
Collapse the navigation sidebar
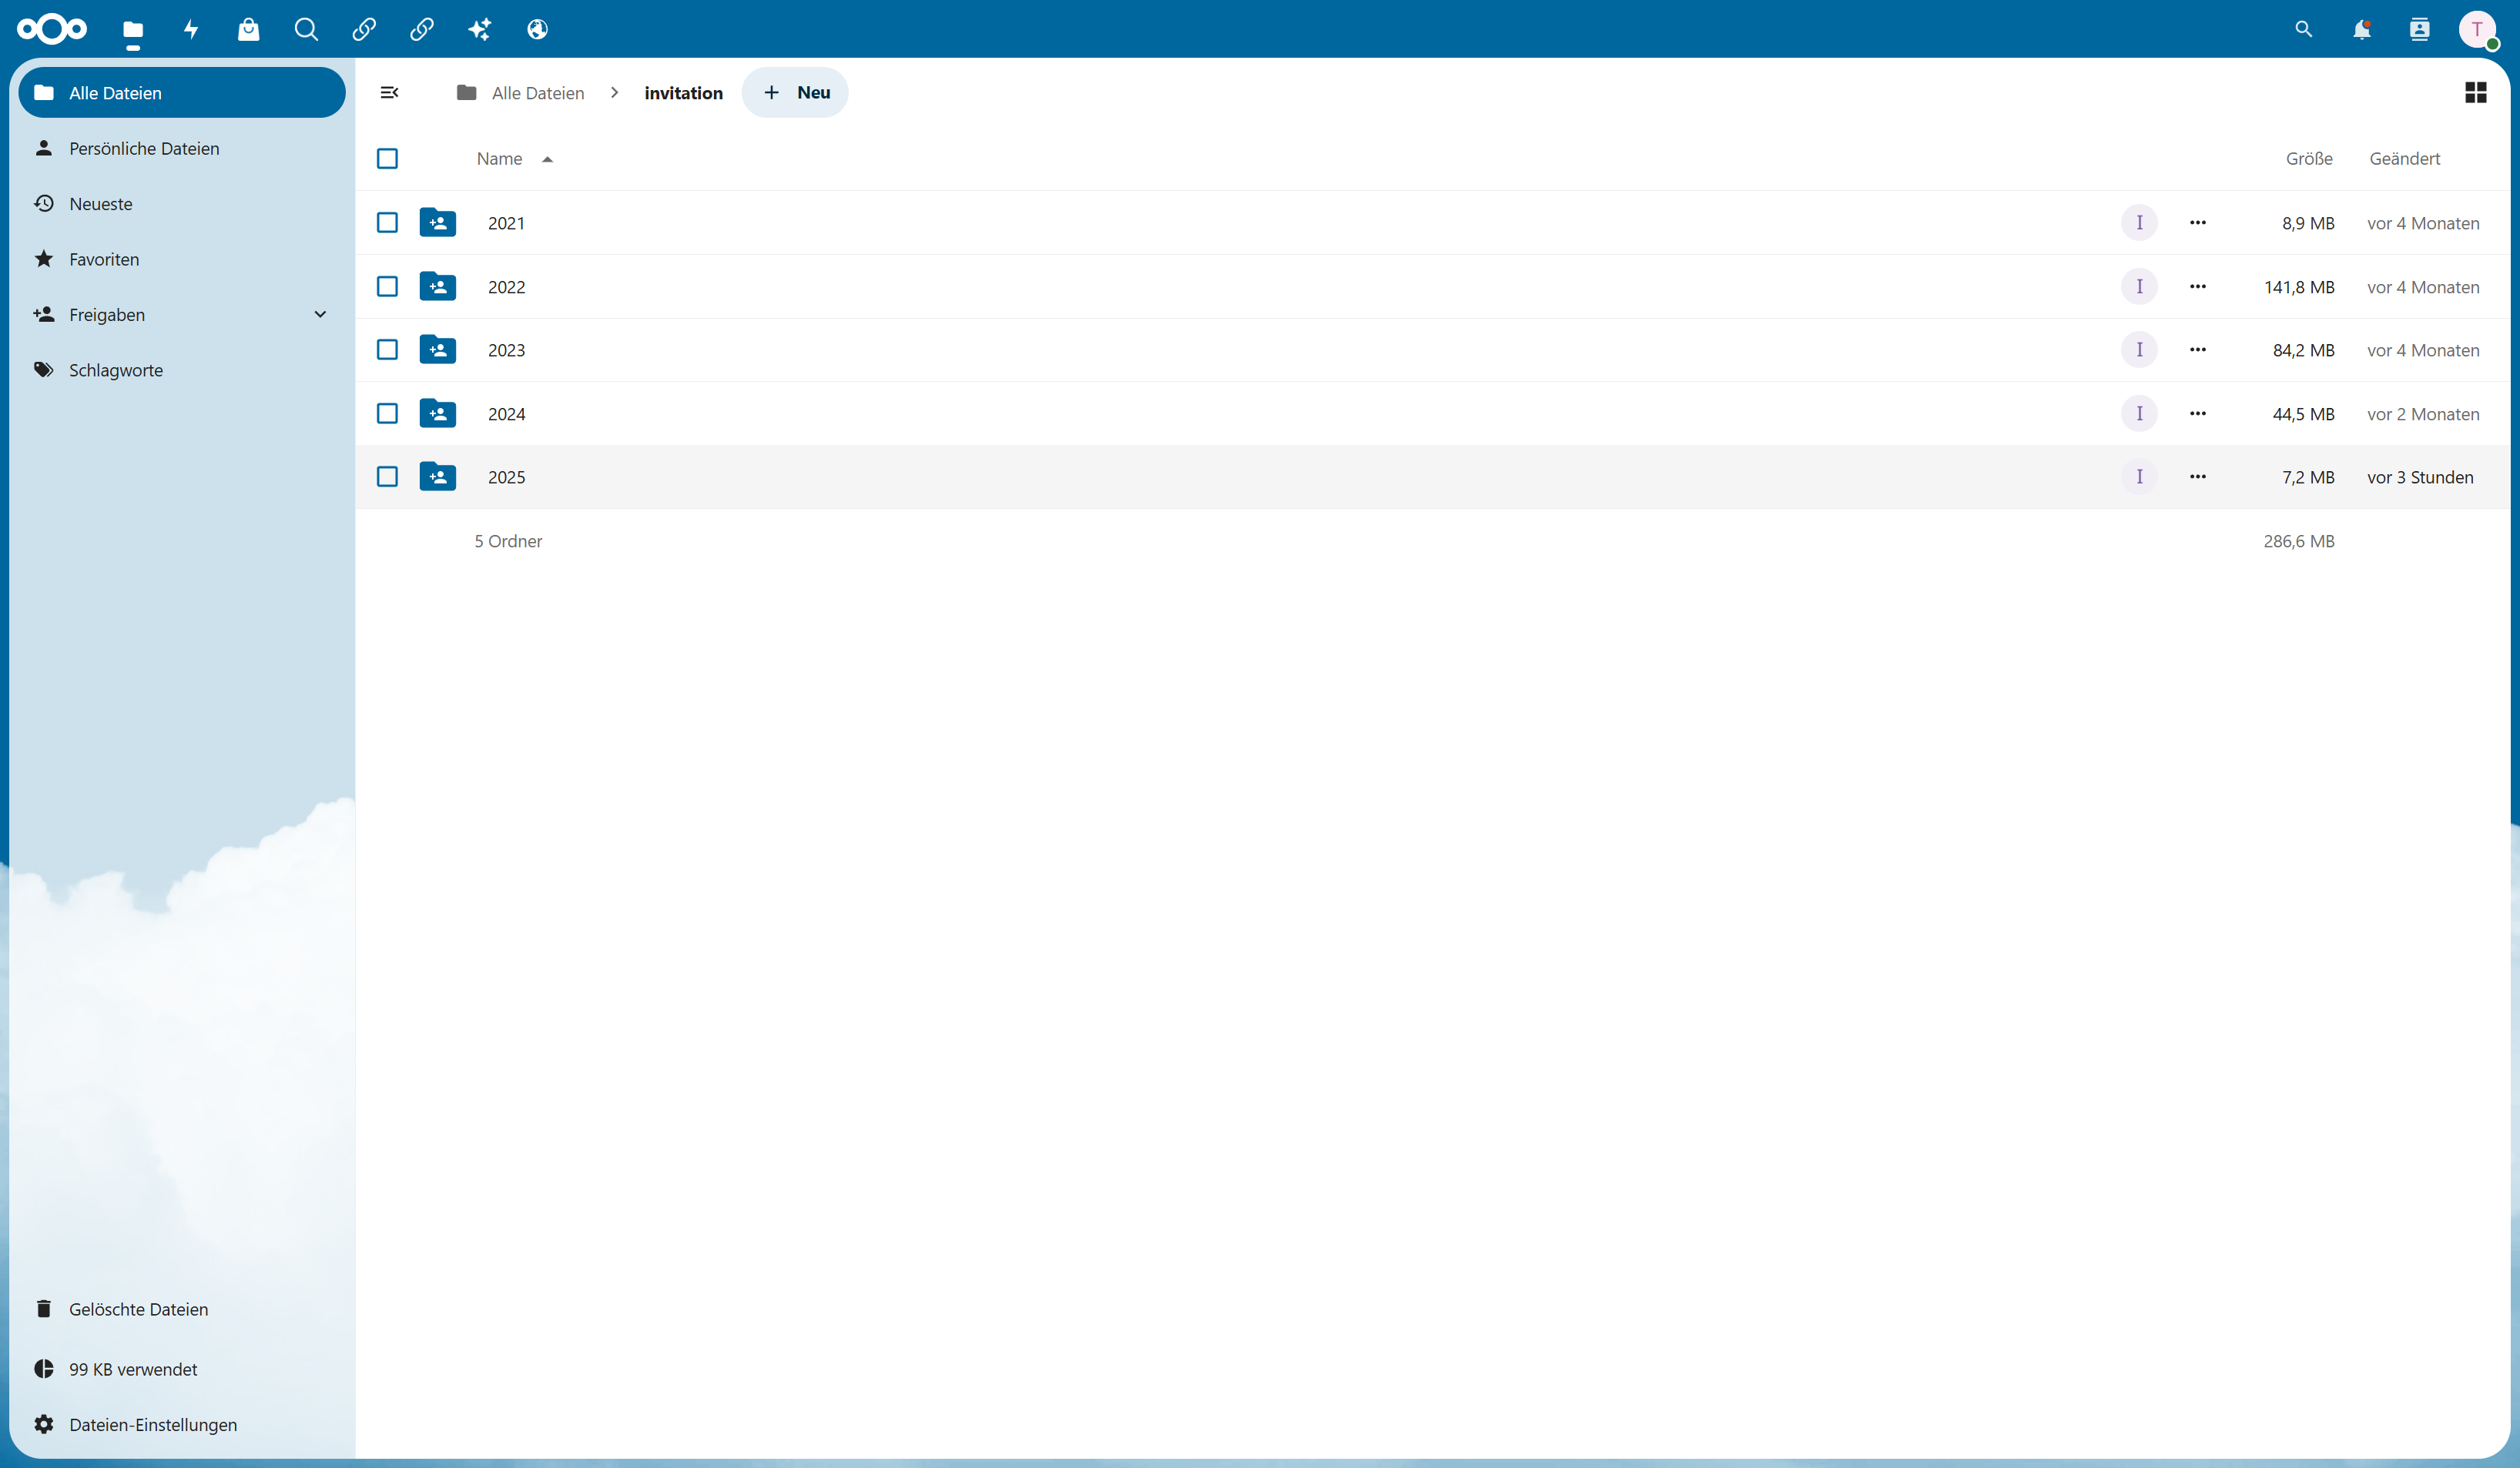coord(389,92)
